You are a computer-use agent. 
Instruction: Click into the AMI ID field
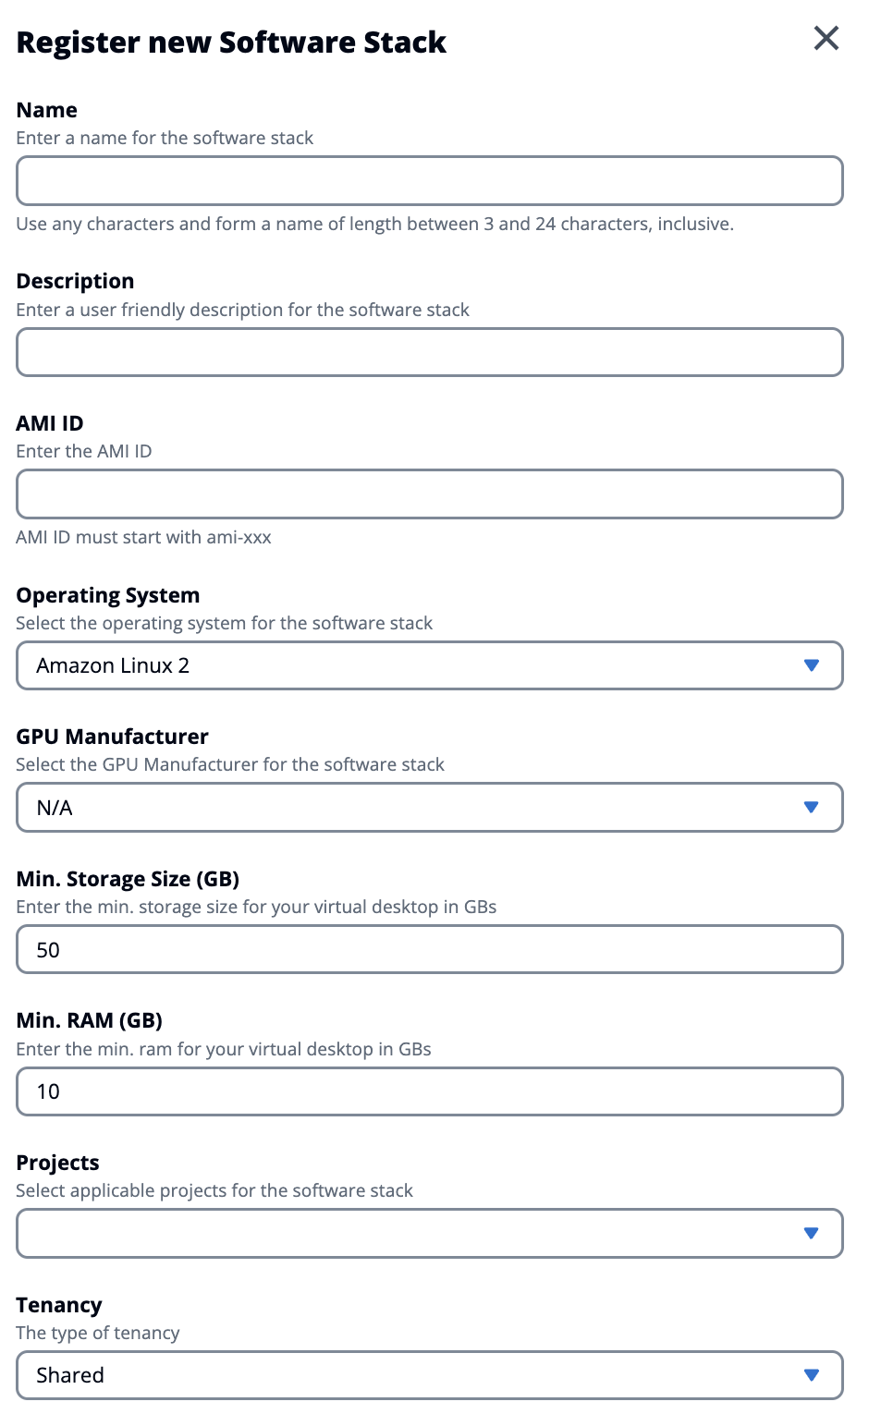coord(429,494)
